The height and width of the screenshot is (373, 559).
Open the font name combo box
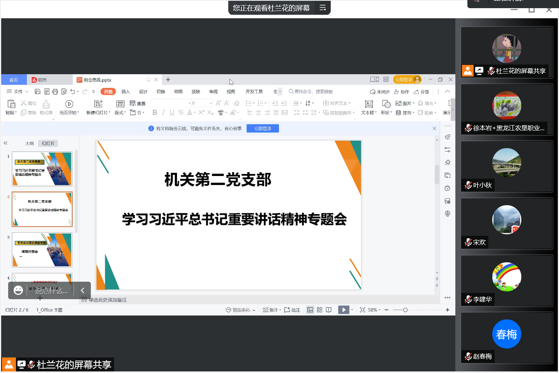pyautogui.click(x=171, y=103)
